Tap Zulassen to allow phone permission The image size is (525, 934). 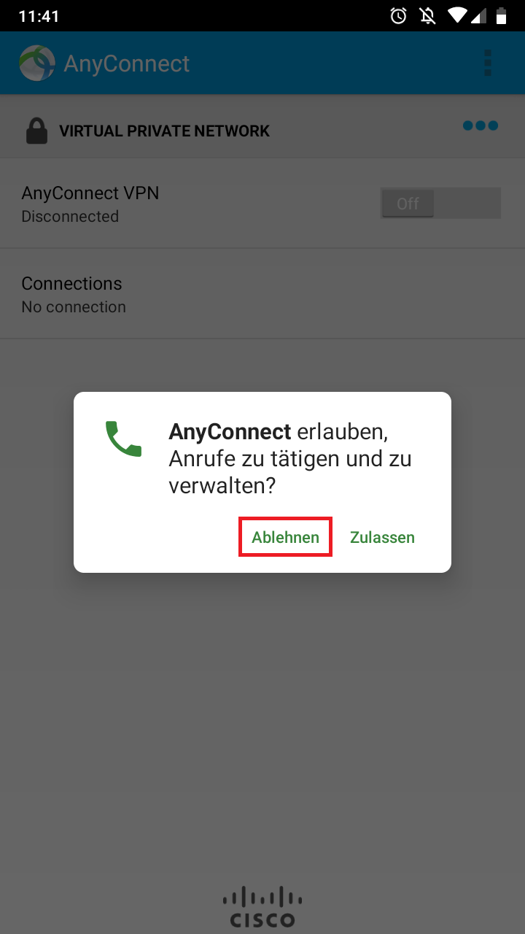click(x=382, y=537)
